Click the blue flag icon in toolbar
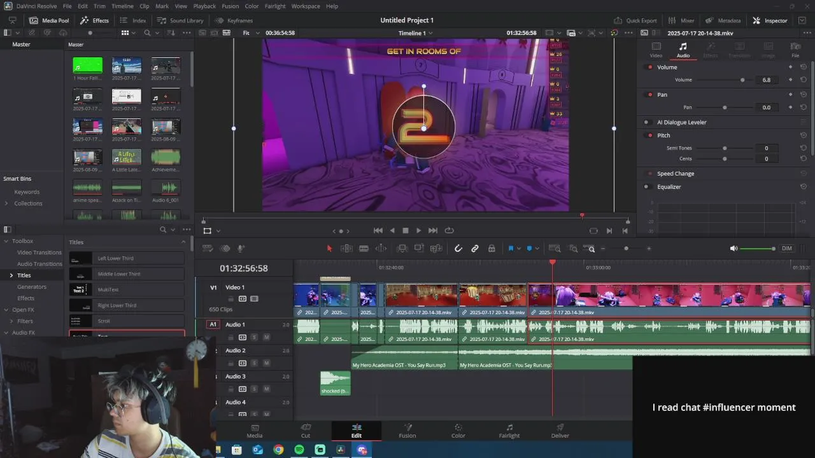This screenshot has width=815, height=458. coord(511,249)
